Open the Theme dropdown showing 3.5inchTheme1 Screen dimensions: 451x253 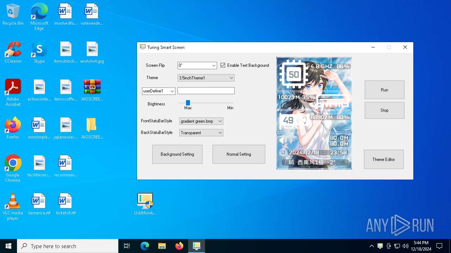[206, 78]
